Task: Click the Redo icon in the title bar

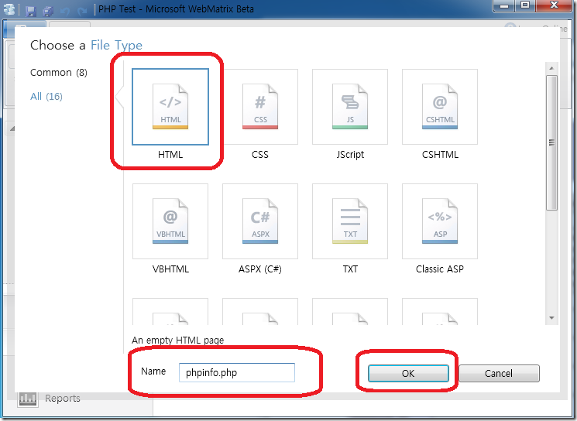Action: 82,10
